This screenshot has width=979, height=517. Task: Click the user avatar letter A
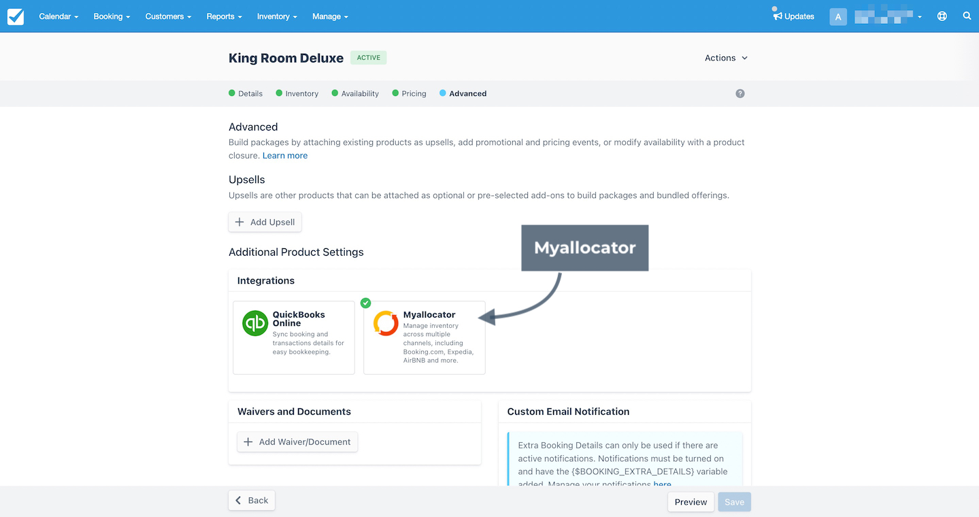838,16
